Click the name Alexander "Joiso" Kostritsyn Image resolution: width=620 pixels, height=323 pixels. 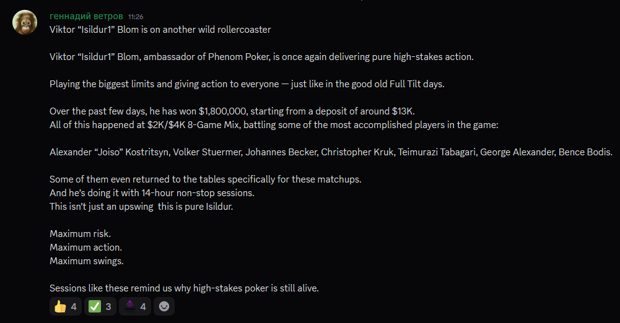[x=108, y=152]
